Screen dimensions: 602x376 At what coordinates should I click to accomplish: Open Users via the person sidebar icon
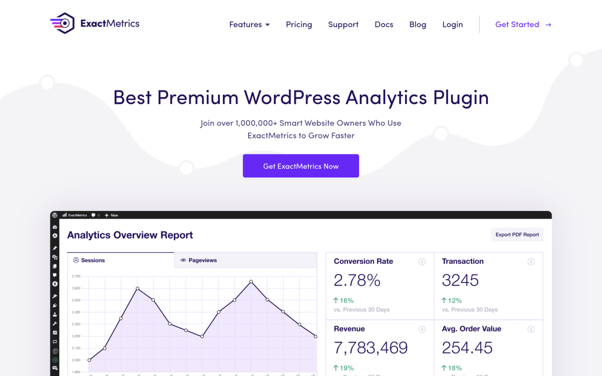pyautogui.click(x=55, y=314)
